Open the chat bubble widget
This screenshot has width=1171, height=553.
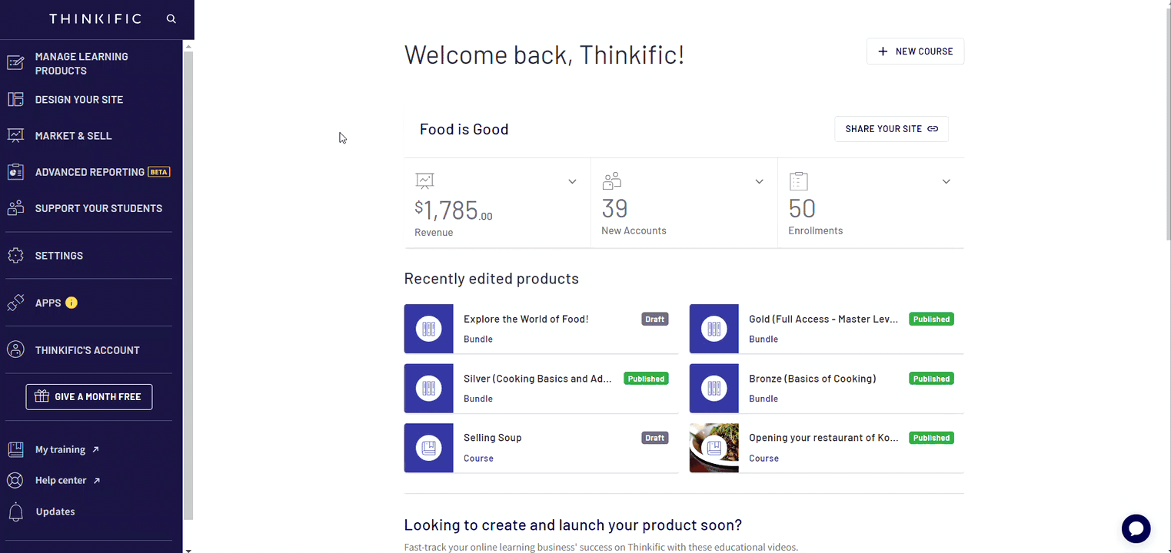tap(1136, 528)
